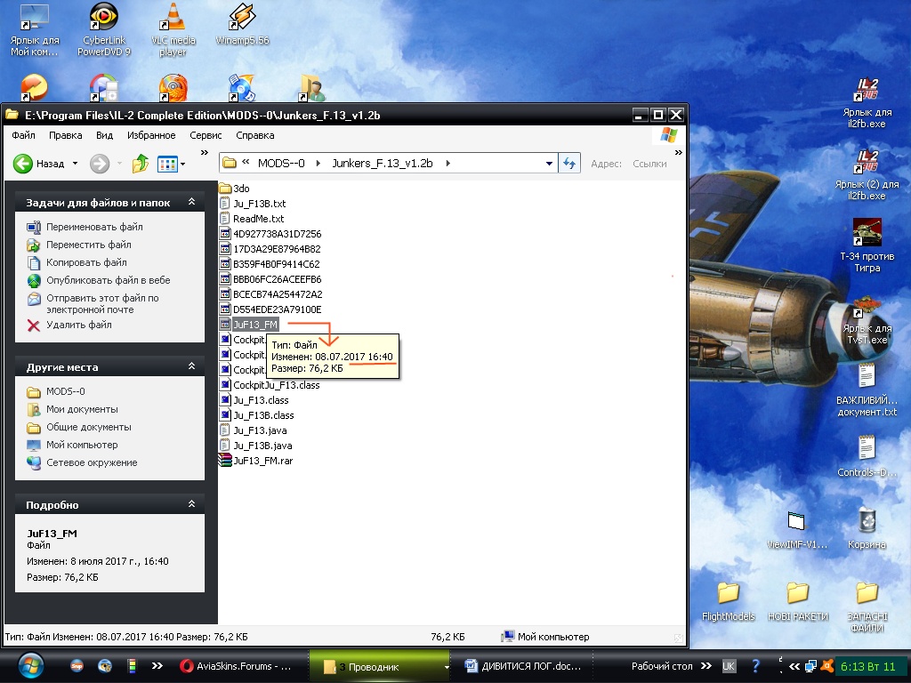Open the Сервис menu
Viewport: 911px width, 683px height.
206,135
